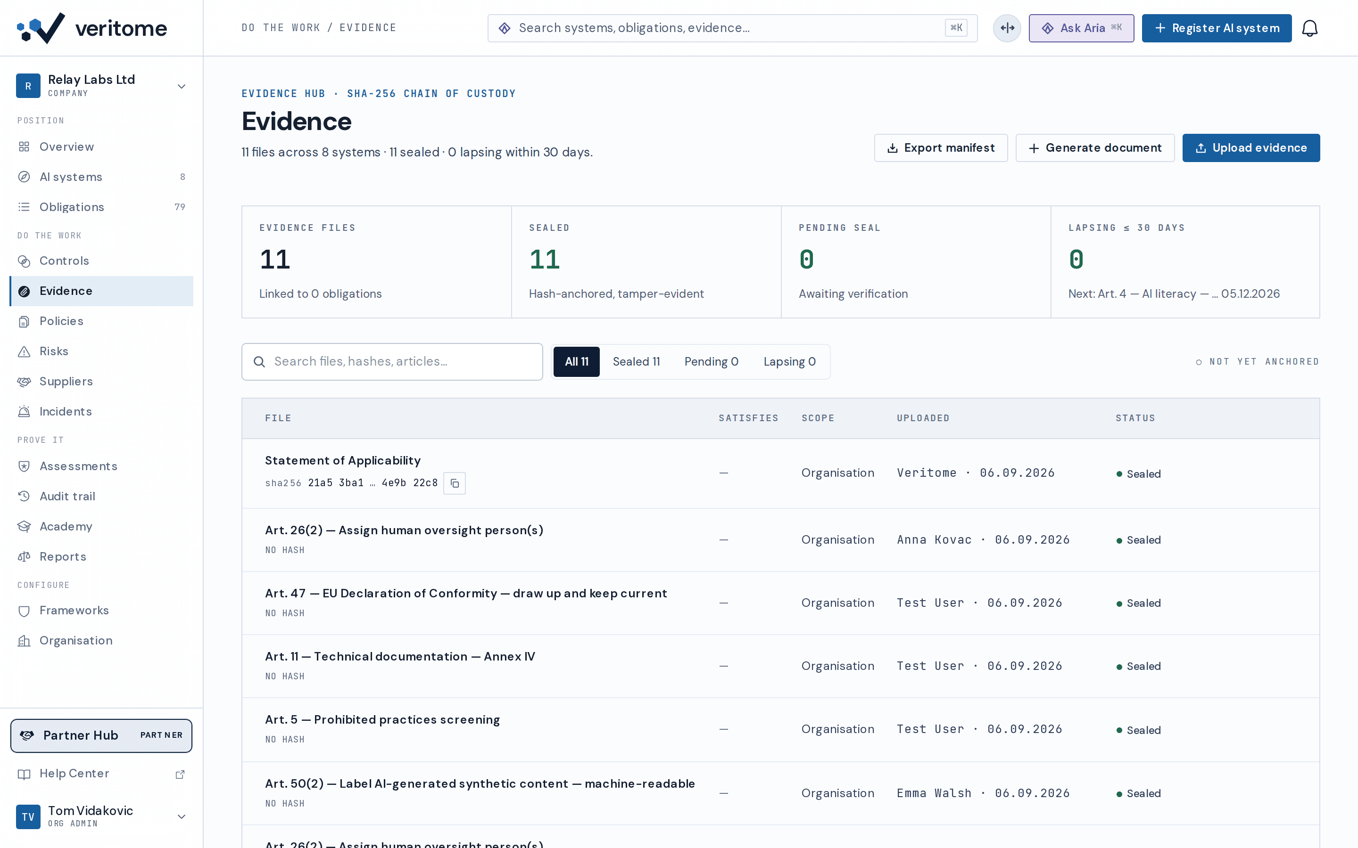Open Art. 11 Technical documentation row
Screen dimensions: 1358x848
coord(780,666)
